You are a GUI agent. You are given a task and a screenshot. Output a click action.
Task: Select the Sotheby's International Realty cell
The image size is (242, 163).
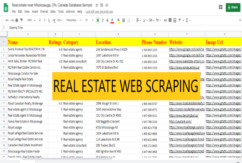coord(28,97)
